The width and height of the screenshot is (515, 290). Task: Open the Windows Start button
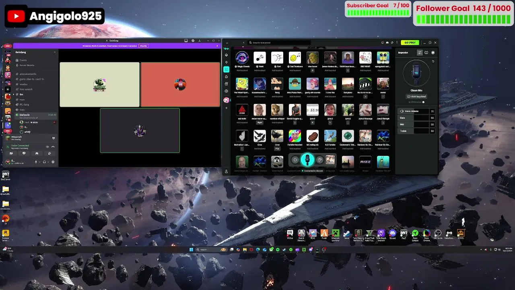(x=191, y=250)
